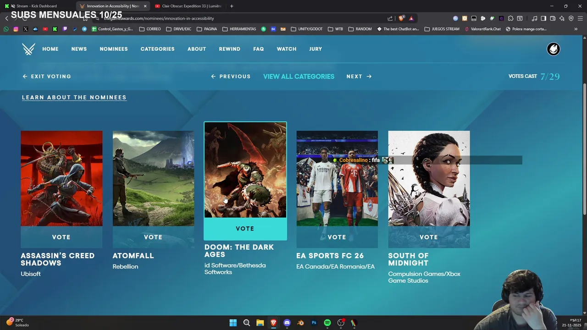Vote for South of Midnight
This screenshot has height=330, width=587.
pyautogui.click(x=429, y=237)
